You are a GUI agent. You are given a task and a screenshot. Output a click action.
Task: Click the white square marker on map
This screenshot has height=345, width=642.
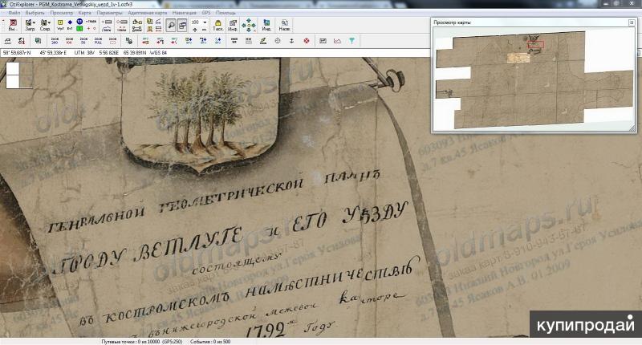click(x=13, y=75)
